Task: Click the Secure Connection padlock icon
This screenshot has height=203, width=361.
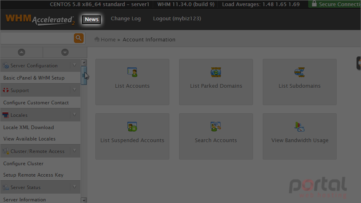Action: (x=314, y=4)
